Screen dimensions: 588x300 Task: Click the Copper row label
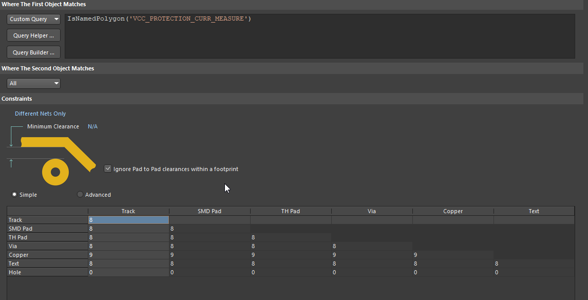point(47,255)
